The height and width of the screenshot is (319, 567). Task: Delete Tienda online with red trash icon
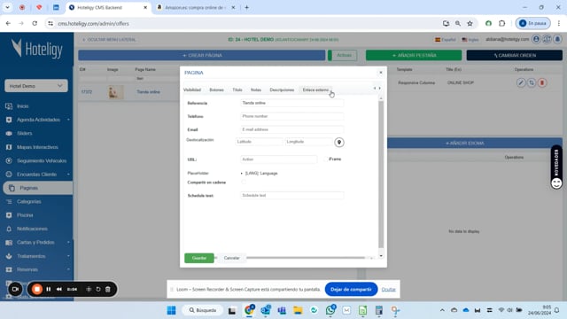pyautogui.click(x=541, y=82)
